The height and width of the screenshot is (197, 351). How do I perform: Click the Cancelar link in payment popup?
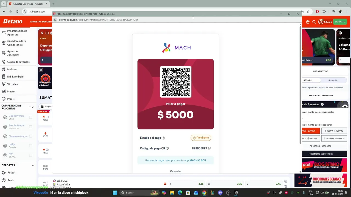[x=175, y=171]
